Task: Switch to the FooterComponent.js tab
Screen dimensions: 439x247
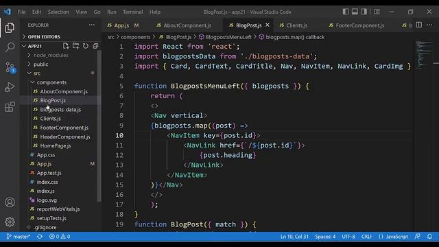Action: point(360,25)
